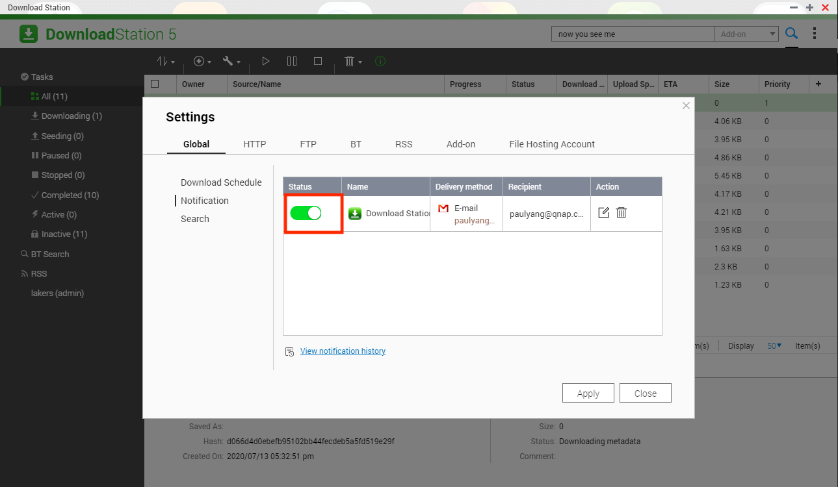Switch to the Add-on tab

(461, 144)
